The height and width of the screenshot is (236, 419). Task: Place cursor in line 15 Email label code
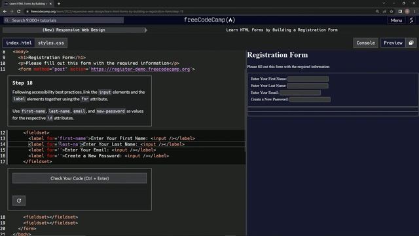click(x=92, y=150)
